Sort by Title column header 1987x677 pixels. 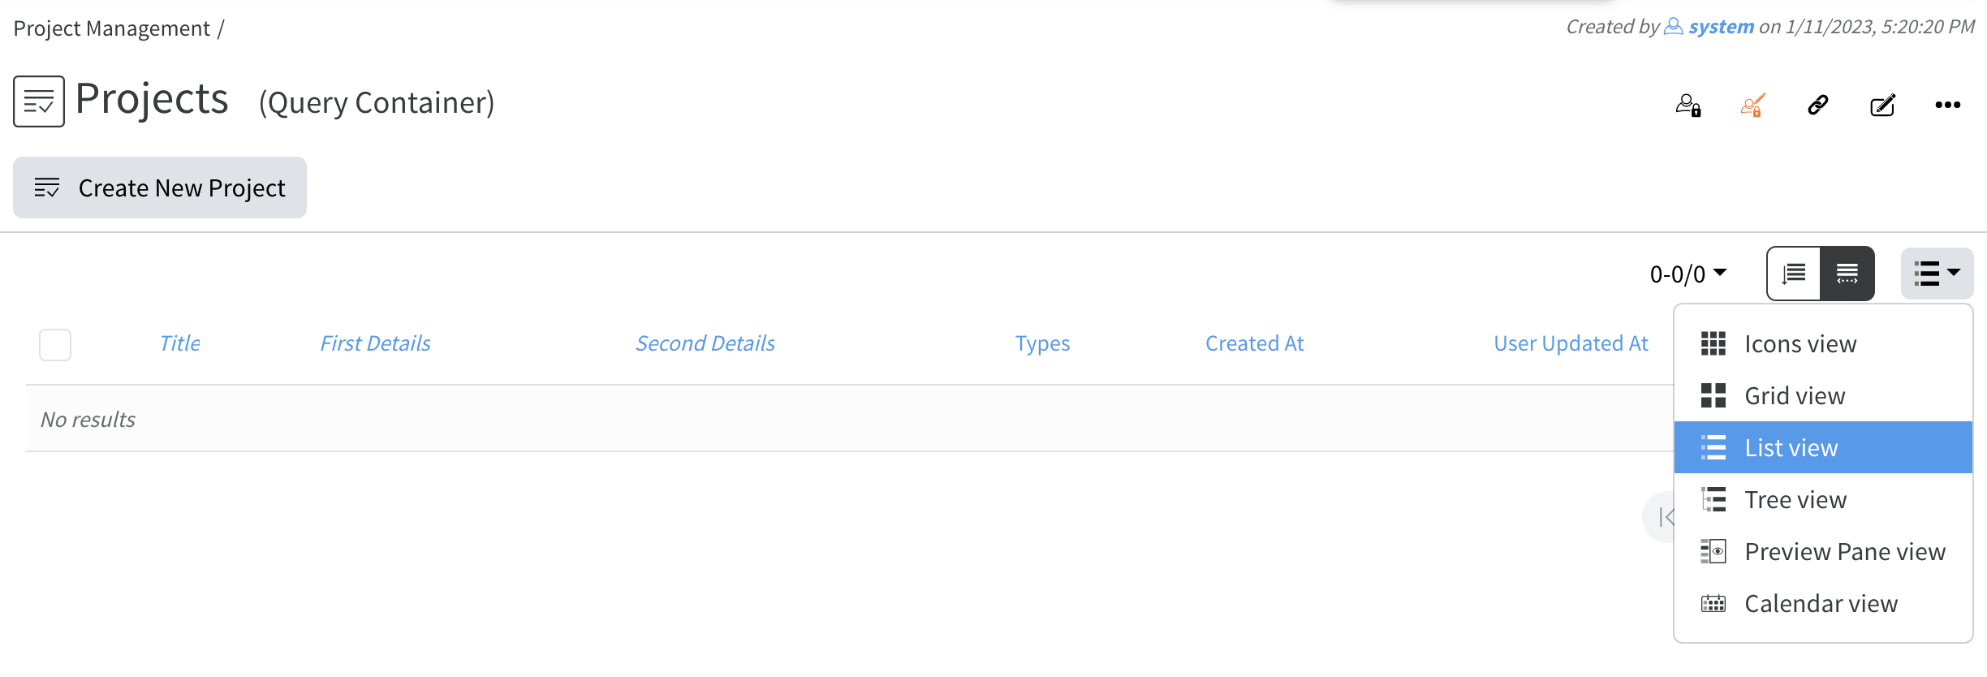click(179, 343)
